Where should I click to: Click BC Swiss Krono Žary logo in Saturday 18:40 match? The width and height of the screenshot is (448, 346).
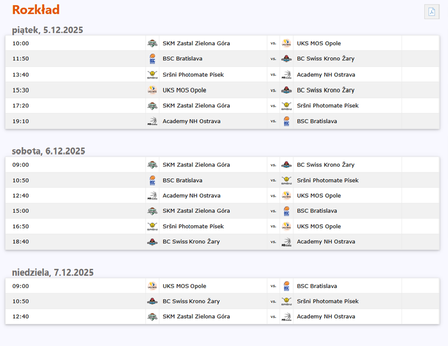(152, 242)
